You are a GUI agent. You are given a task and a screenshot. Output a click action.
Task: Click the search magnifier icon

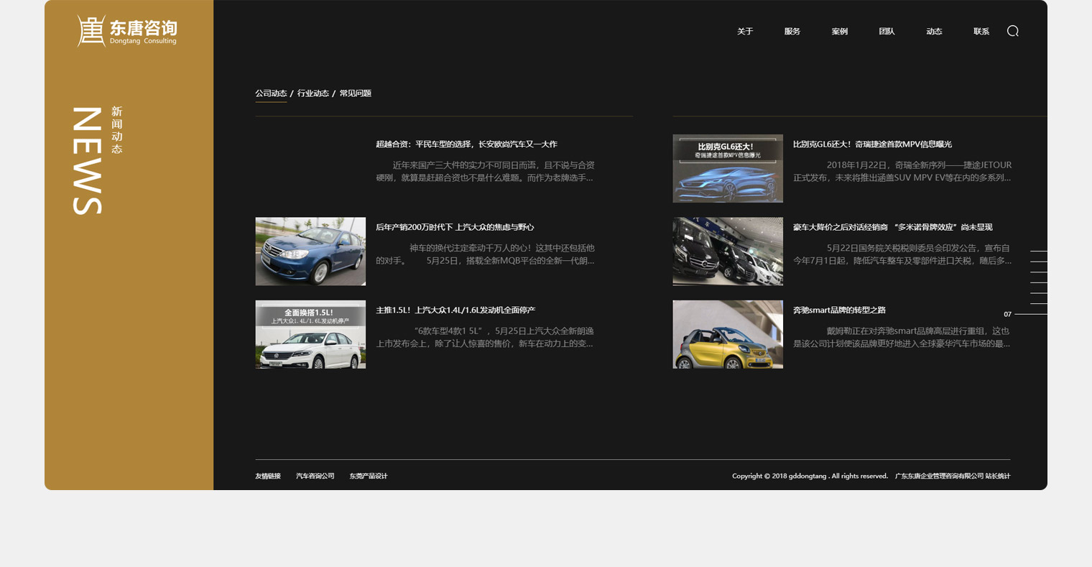click(1012, 31)
